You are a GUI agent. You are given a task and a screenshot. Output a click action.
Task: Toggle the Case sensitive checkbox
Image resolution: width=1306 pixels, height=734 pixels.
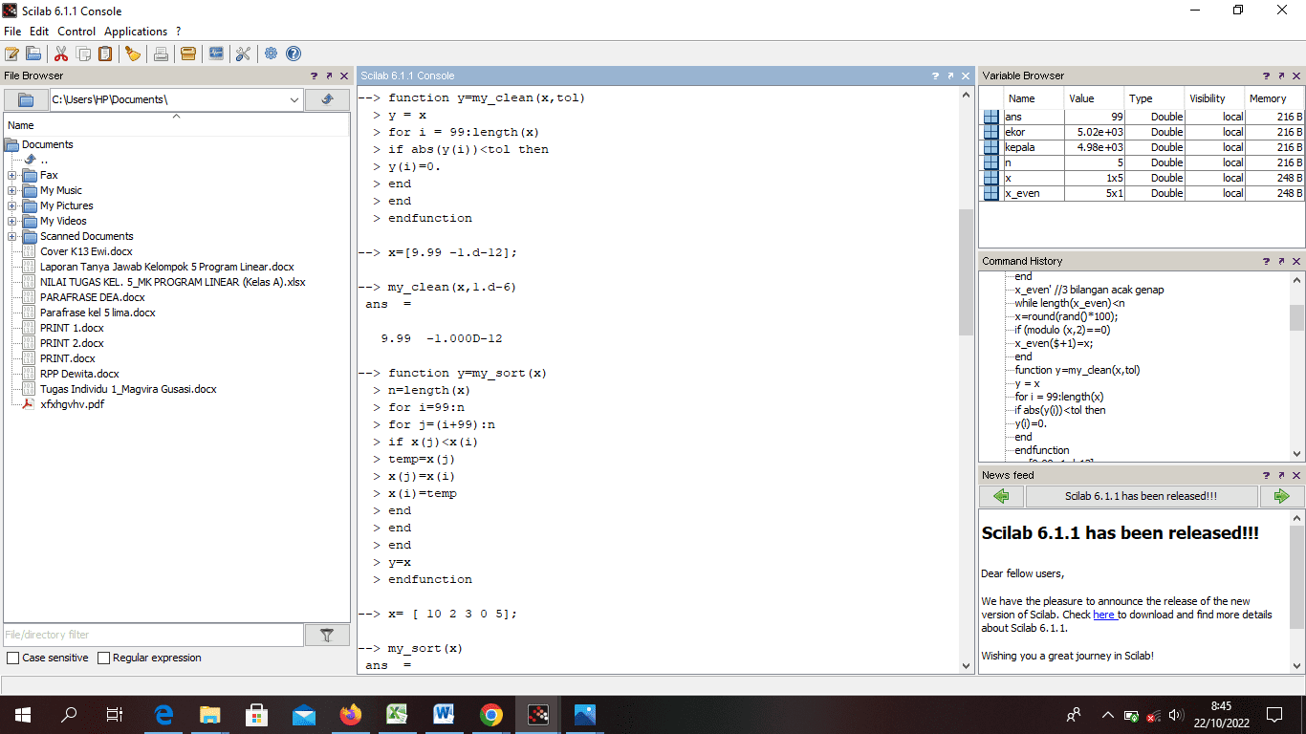click(12, 658)
